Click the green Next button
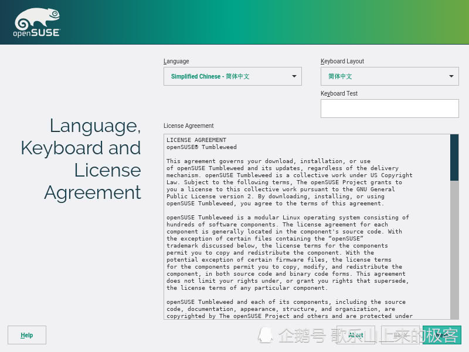 442,335
